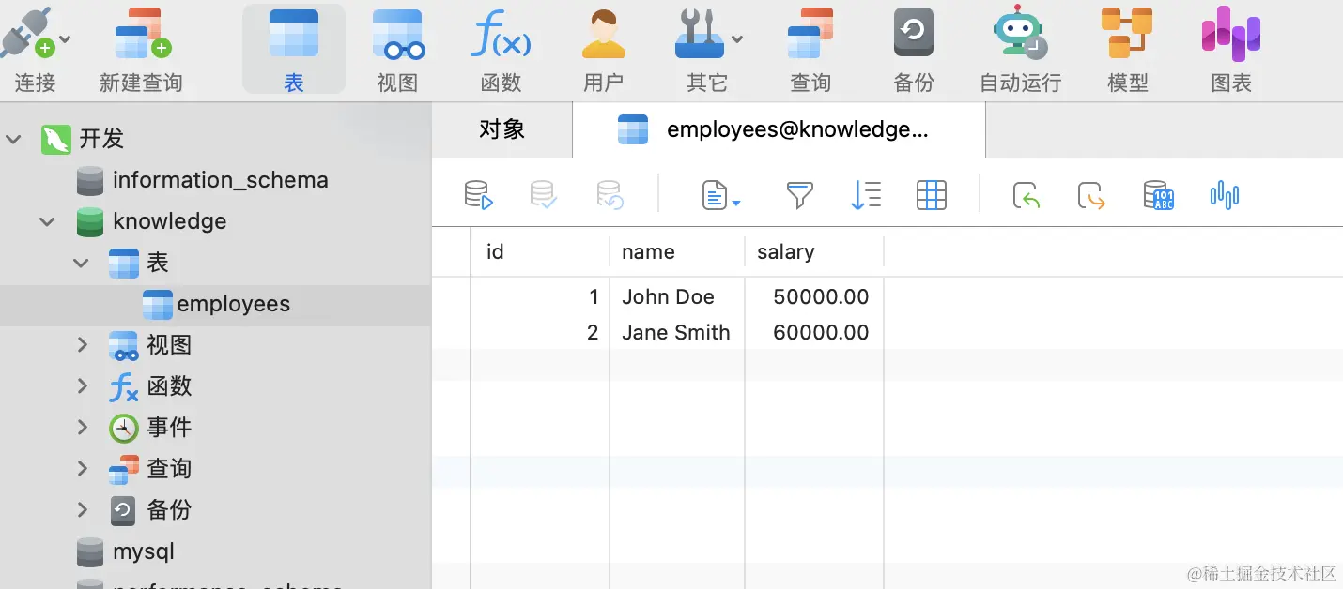Open the text/memo view dropdown icon
The height and width of the screenshot is (589, 1343).
721,195
